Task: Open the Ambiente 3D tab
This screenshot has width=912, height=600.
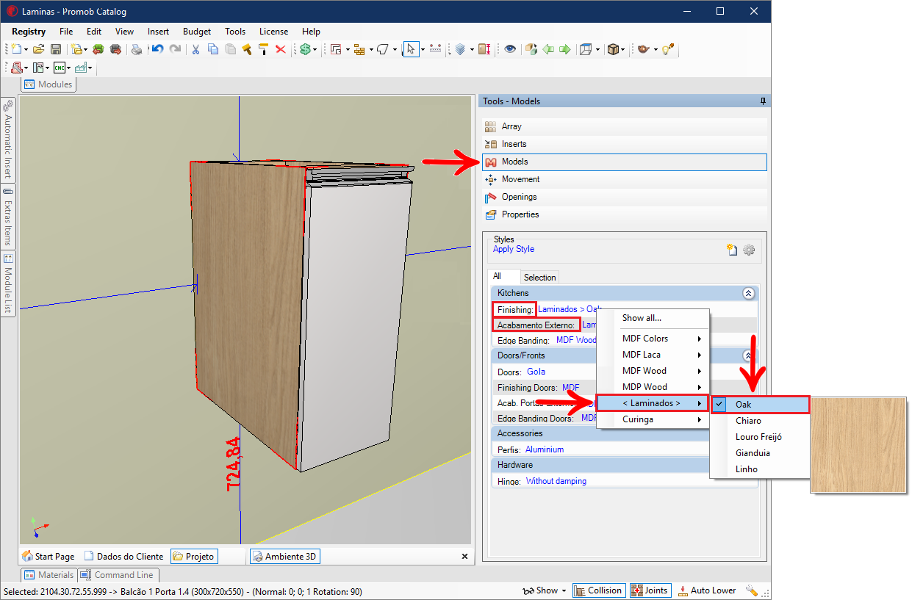Action: 284,557
